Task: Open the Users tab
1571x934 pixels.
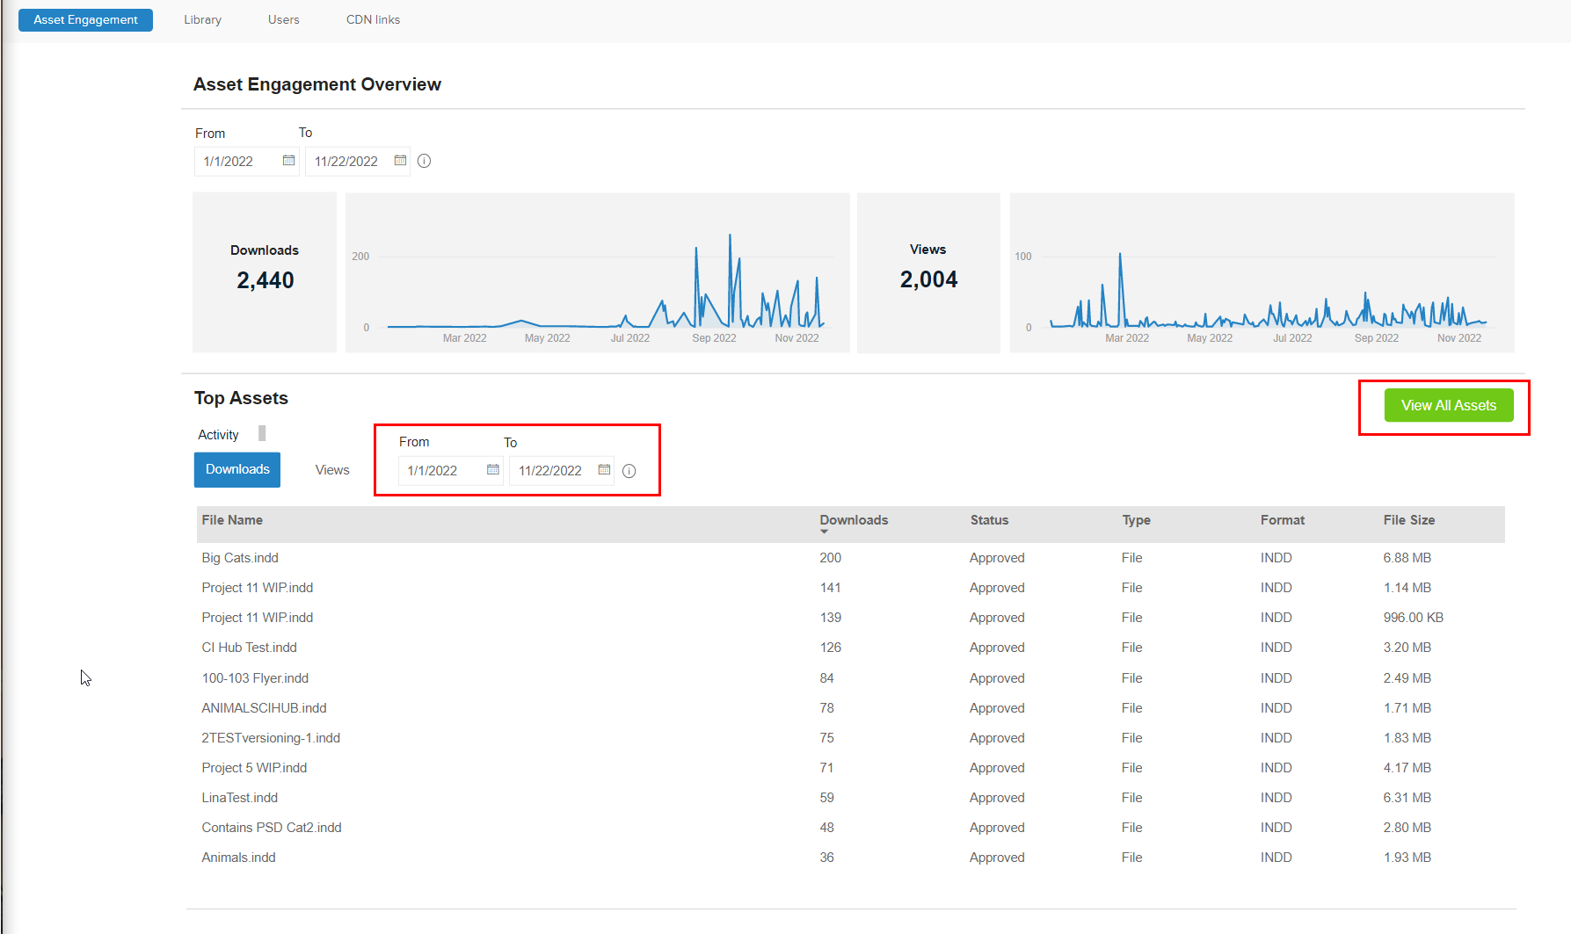Action: click(x=283, y=19)
